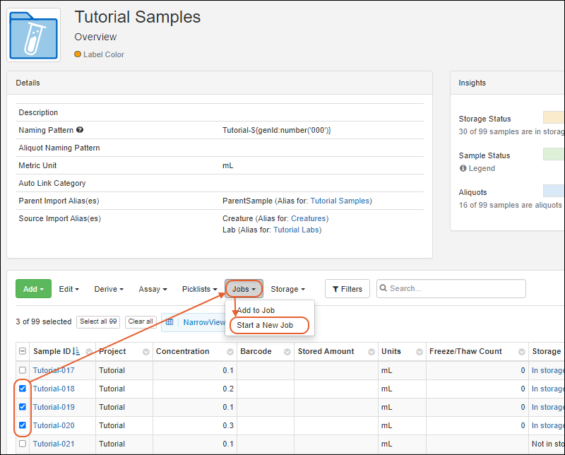Image resolution: width=565 pixels, height=455 pixels.
Task: Click into the Search field
Action: coord(456,289)
